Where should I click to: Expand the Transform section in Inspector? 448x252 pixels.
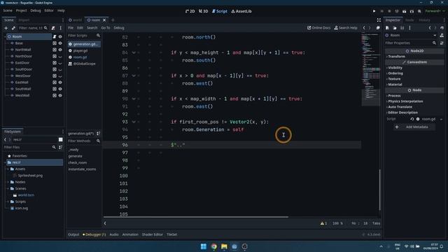[414, 57]
